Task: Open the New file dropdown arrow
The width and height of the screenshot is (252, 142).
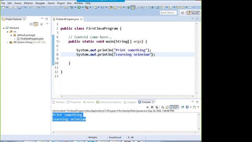Action: point(7,7)
